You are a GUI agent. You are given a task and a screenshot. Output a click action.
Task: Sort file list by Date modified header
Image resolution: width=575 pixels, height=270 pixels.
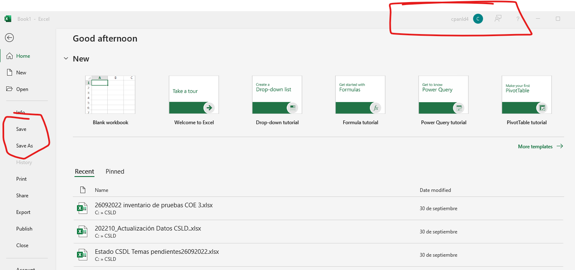[435, 190]
